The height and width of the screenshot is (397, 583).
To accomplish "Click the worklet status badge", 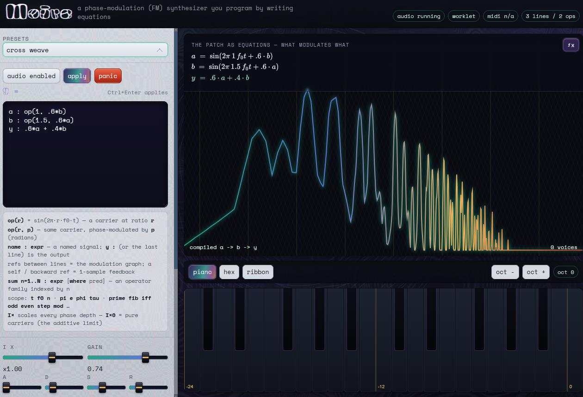I will (x=464, y=16).
